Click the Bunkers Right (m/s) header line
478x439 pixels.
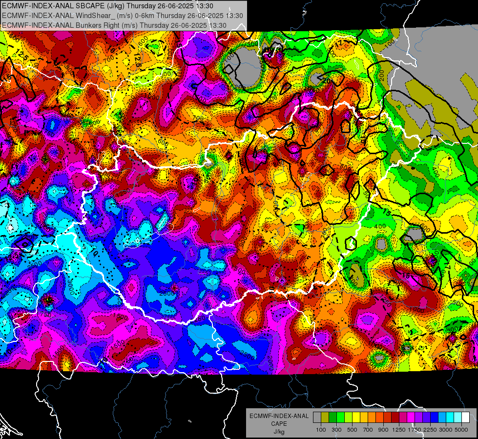point(114,25)
